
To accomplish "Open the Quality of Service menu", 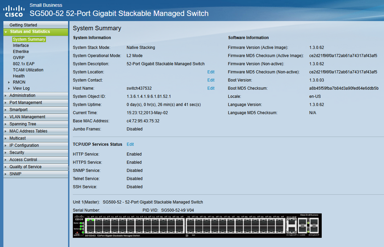I will (x=35, y=167).
